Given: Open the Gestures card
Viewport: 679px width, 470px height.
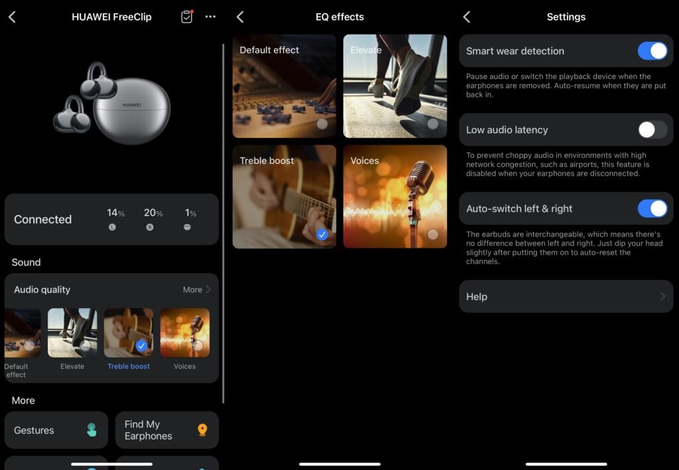Looking at the screenshot, I should pyautogui.click(x=56, y=430).
